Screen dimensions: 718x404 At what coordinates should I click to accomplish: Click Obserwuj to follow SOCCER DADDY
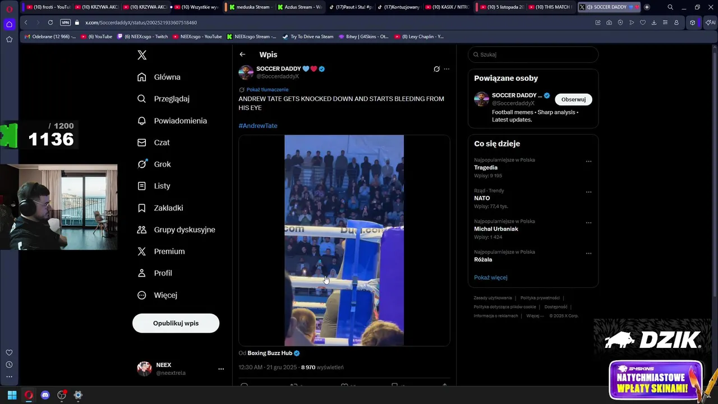(573, 99)
